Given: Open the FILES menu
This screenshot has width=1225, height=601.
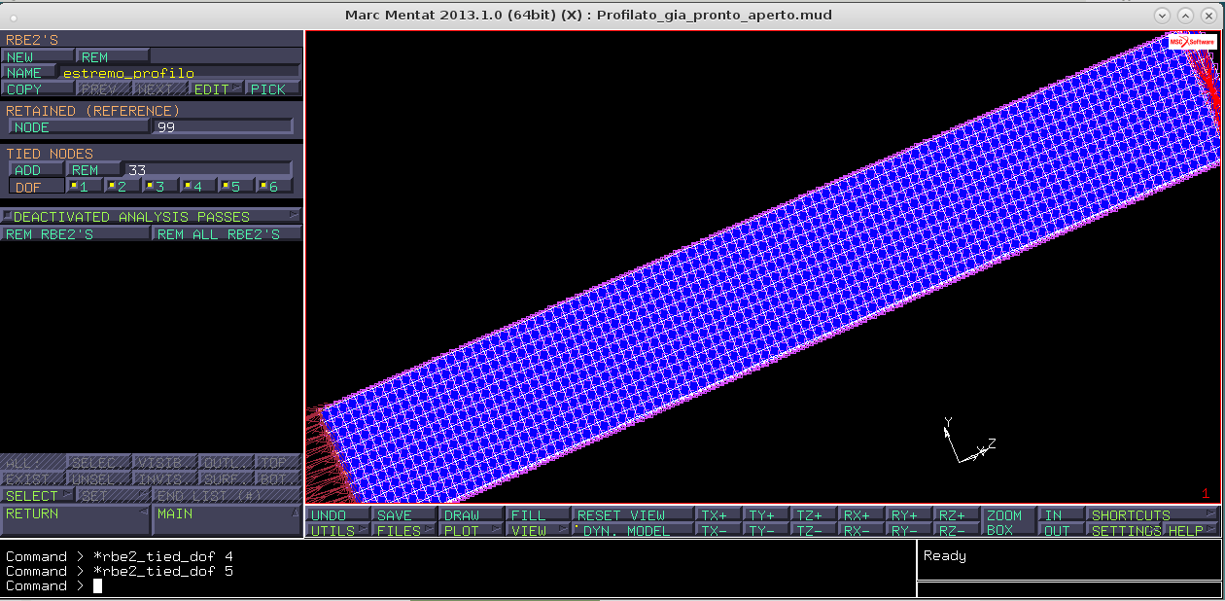Looking at the screenshot, I should pyautogui.click(x=405, y=531).
